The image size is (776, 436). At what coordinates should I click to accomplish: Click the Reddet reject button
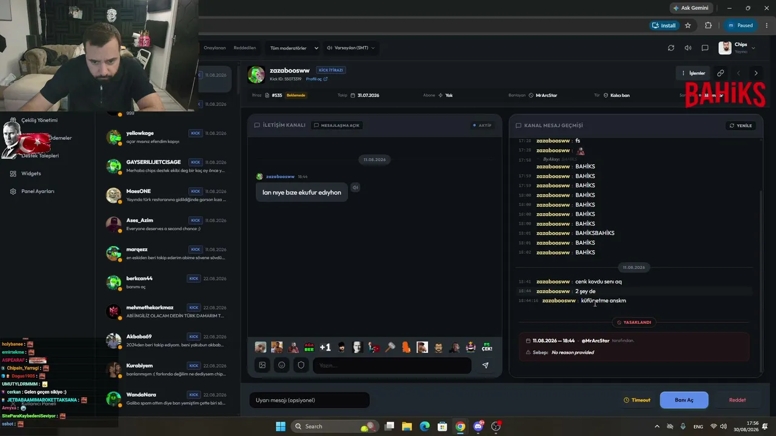tap(737, 400)
